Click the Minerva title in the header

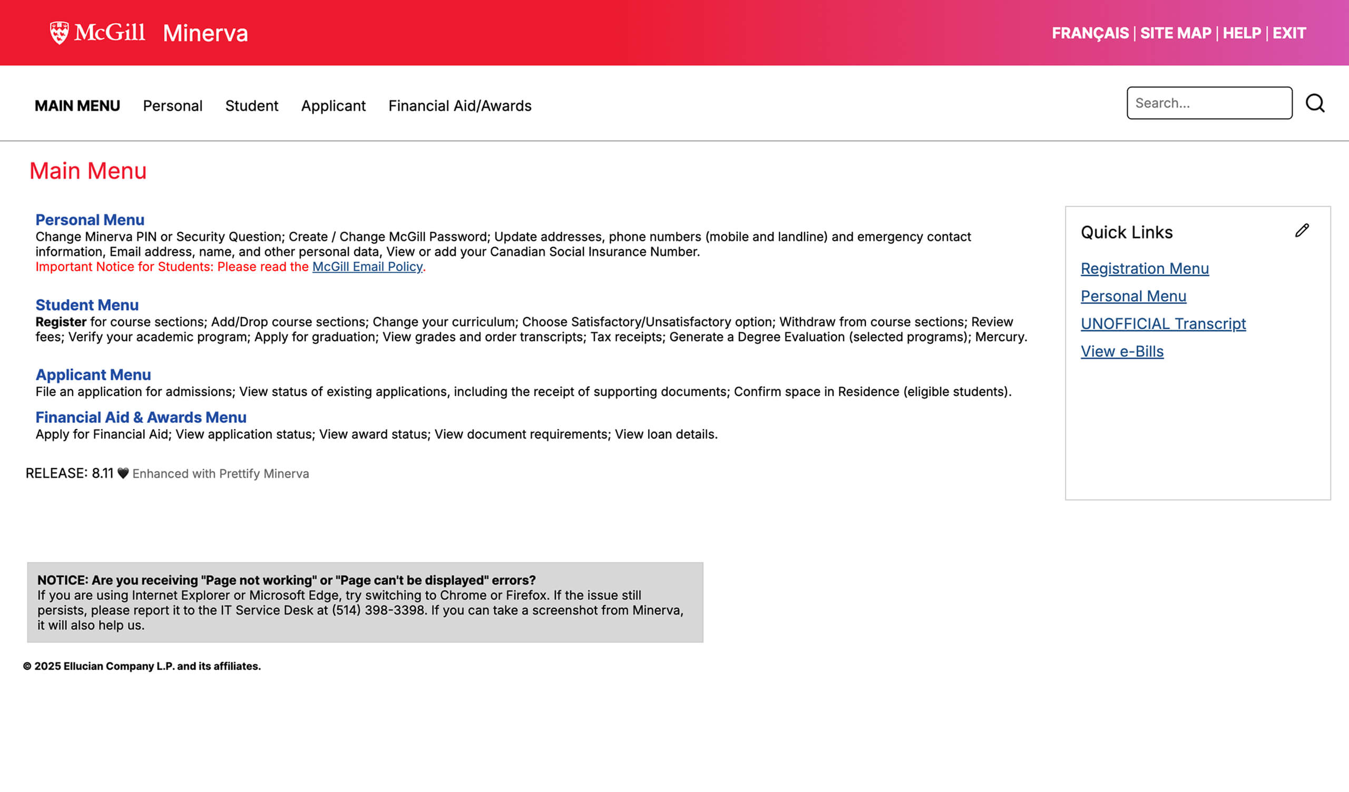click(x=205, y=33)
